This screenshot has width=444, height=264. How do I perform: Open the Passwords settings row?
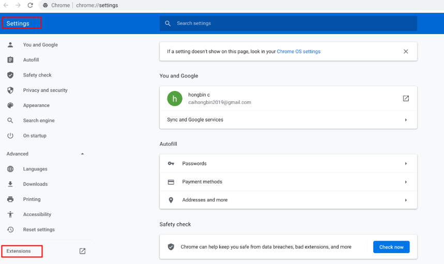(x=288, y=164)
